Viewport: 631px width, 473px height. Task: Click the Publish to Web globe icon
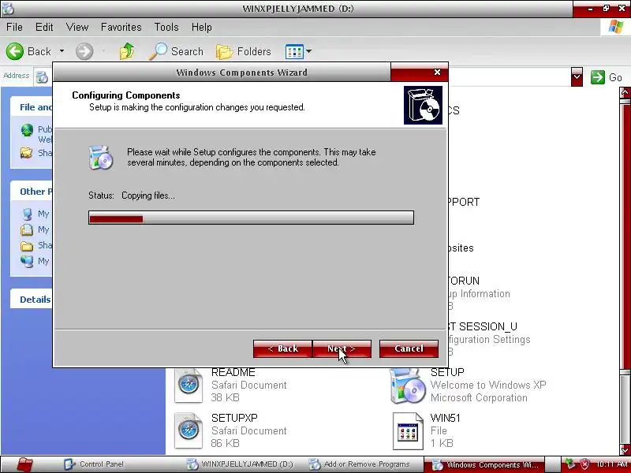coord(27,130)
